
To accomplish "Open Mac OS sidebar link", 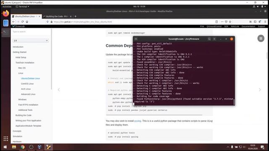I will tap(22, 68).
